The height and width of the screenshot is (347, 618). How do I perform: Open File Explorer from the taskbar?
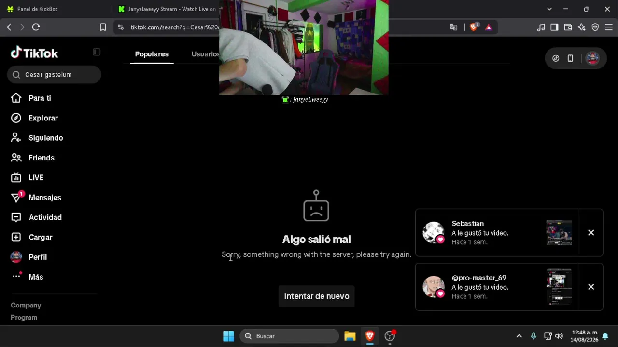(x=350, y=336)
